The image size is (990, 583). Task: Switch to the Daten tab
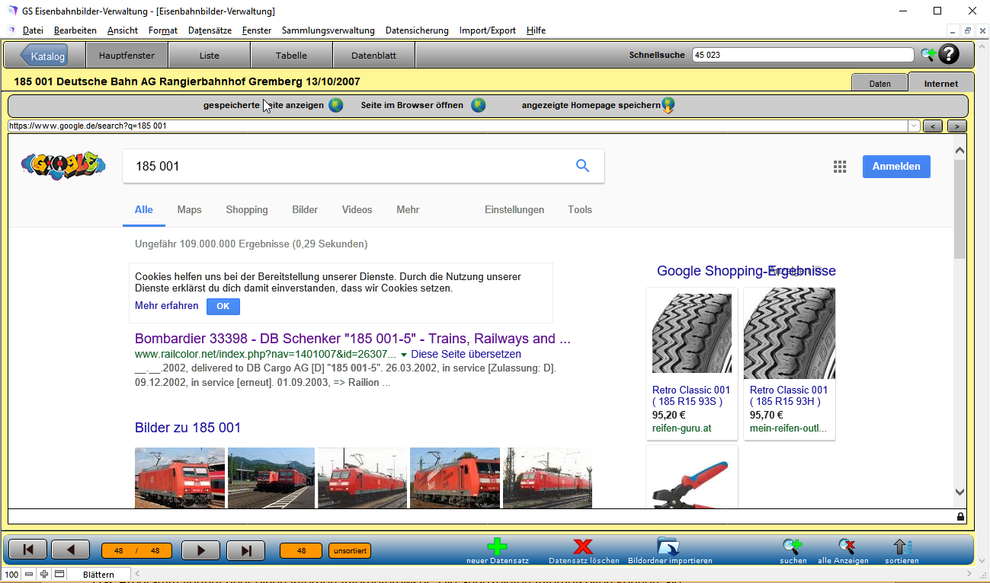coord(879,84)
